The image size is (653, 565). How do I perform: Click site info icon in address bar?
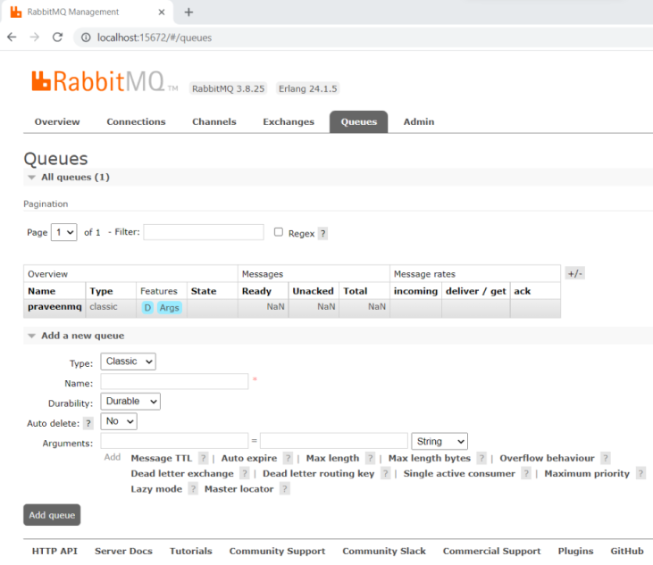click(86, 37)
